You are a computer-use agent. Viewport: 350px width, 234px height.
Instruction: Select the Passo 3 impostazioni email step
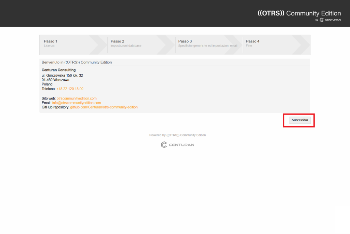coord(209,45)
